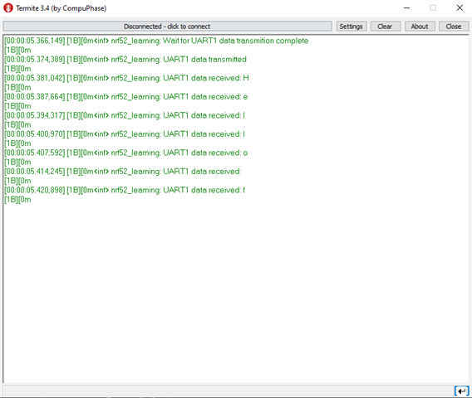Click the maximize window icon

[433, 8]
